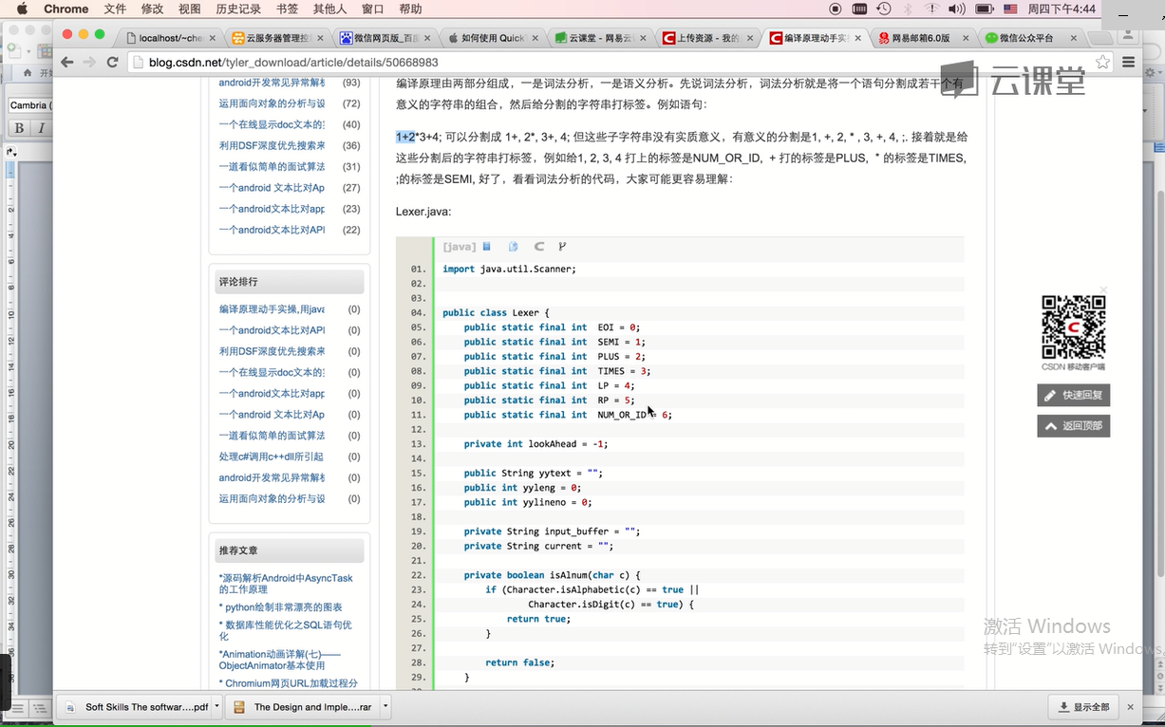The width and height of the screenshot is (1165, 727).
Task: Expand options arrow for The Design rar download
Action: [x=385, y=707]
